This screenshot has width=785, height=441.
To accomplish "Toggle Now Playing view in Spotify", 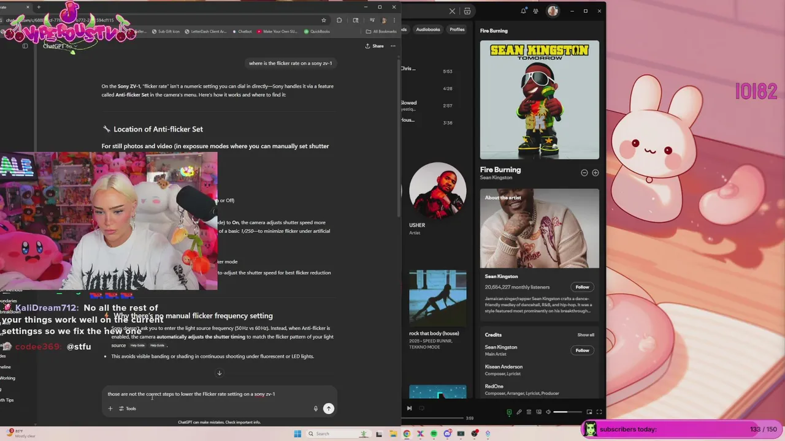I will [509, 412].
